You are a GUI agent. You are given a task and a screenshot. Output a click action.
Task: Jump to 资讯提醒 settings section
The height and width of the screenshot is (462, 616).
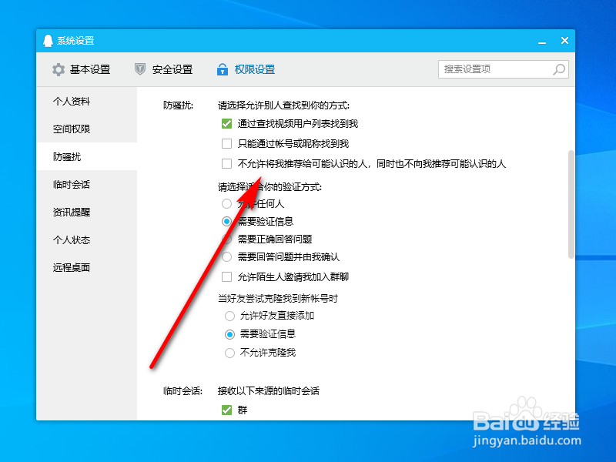(x=86, y=213)
